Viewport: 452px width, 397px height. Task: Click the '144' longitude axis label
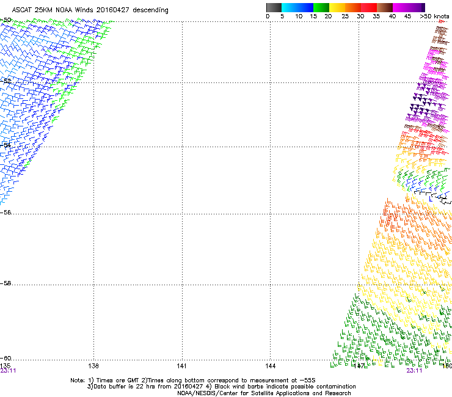(270, 366)
